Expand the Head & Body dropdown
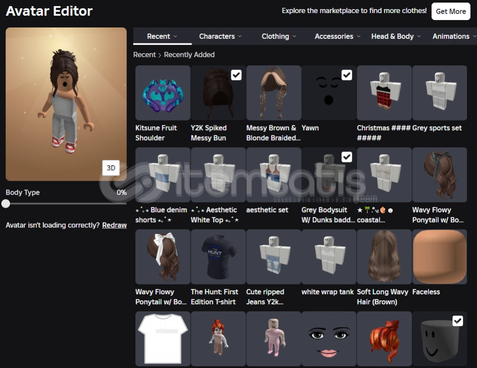Screen dimensions: 477x368 click(x=396, y=36)
